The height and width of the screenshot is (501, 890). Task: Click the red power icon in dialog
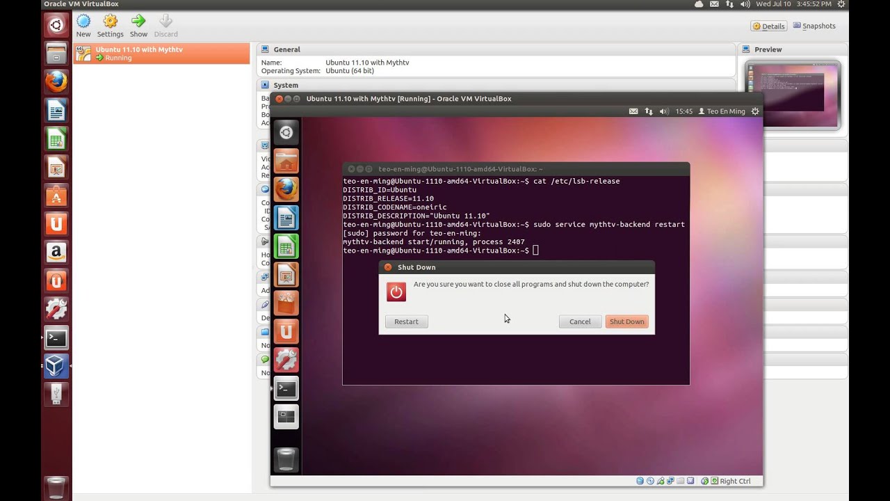pyautogui.click(x=396, y=292)
